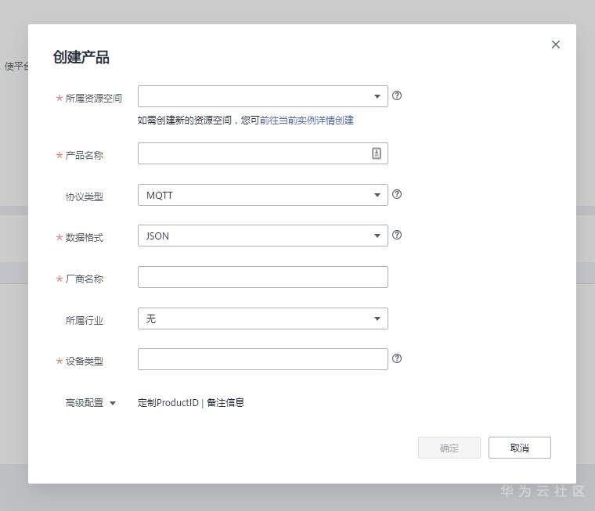Click the 取消 button
Image resolution: width=595 pixels, height=511 pixels.
(520, 448)
